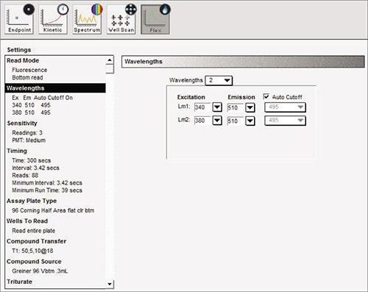Open the Wells To Read settings category
This screenshot has height=292, width=368.
click(x=27, y=221)
